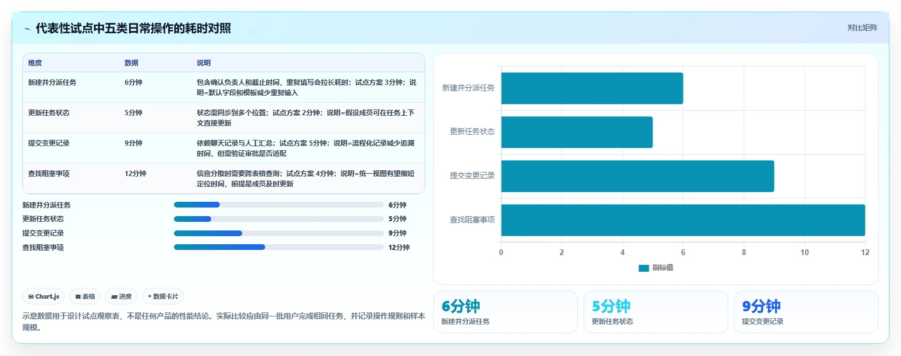901x356 pixels.
Task: Click the x-axis tick label 6
Action: click(x=683, y=253)
